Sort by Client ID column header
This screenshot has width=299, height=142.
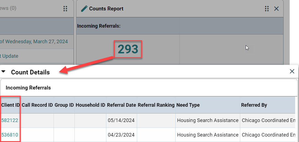pyautogui.click(x=10, y=105)
